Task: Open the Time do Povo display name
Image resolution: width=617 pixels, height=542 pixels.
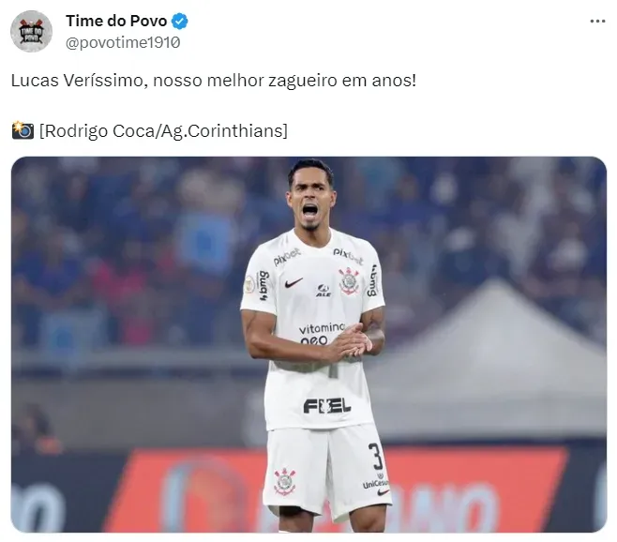Action: click(116, 21)
